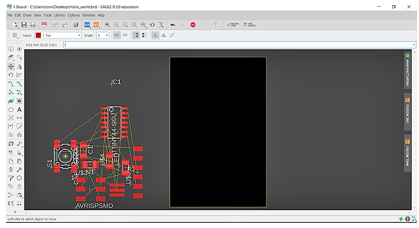Select the Meander tool

(x=19, y=135)
